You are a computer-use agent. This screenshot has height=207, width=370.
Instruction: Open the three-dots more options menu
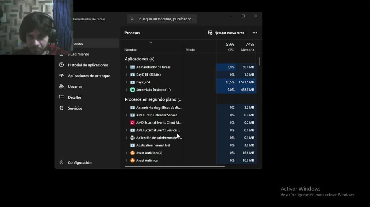point(255,33)
